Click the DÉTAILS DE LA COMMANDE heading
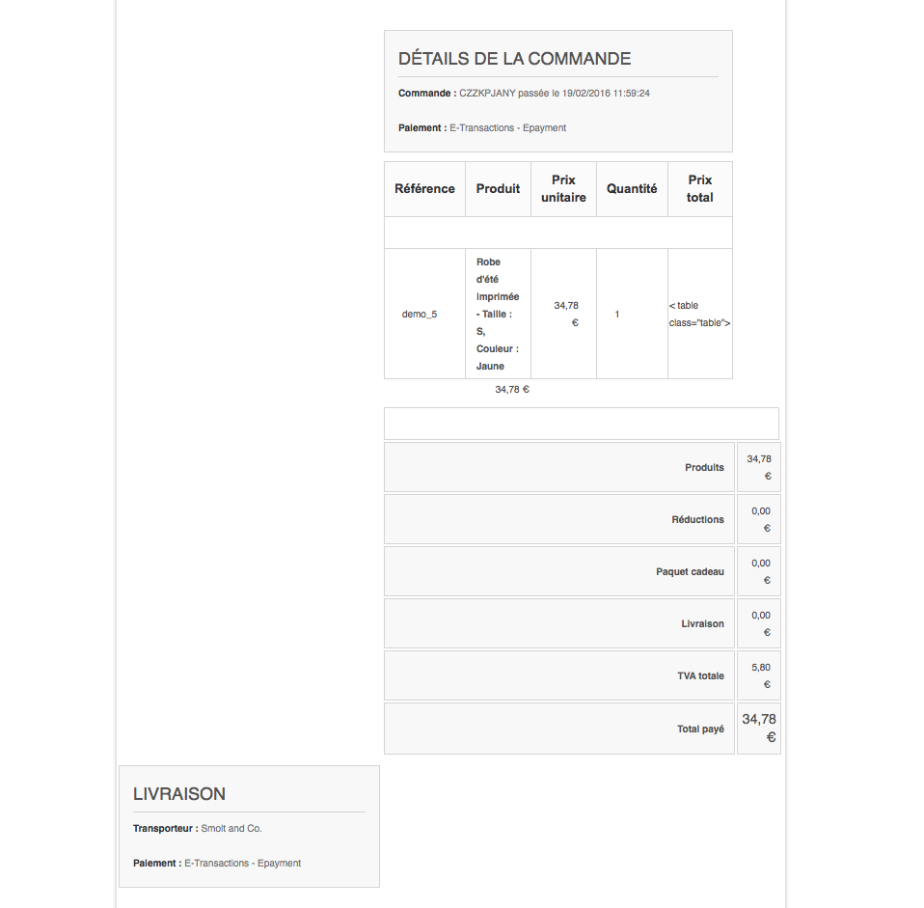The image size is (924, 908). [x=514, y=59]
